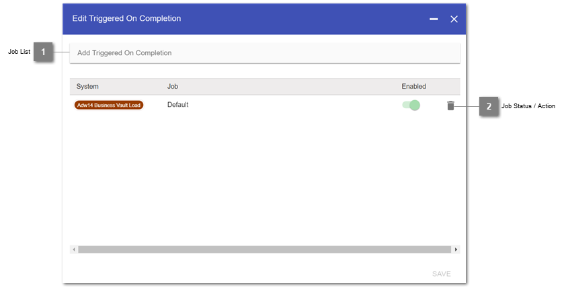
Task: Open the Add Triggered On Completion field
Action: [264, 52]
